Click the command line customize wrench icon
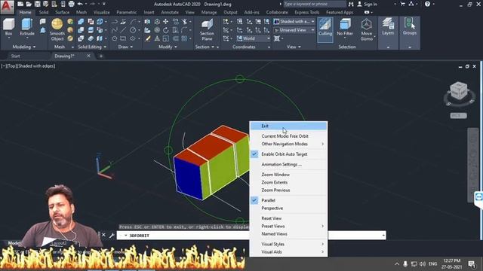 pyautogui.click(x=112, y=236)
